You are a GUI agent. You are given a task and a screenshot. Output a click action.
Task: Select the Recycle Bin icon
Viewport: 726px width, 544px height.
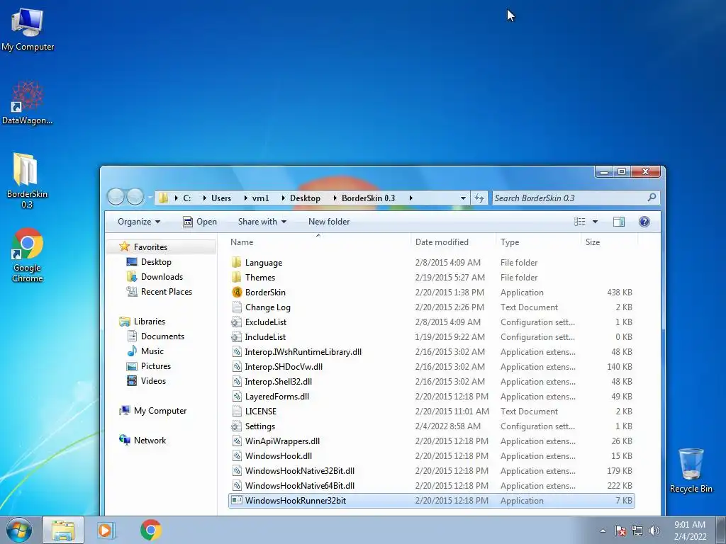tap(691, 470)
